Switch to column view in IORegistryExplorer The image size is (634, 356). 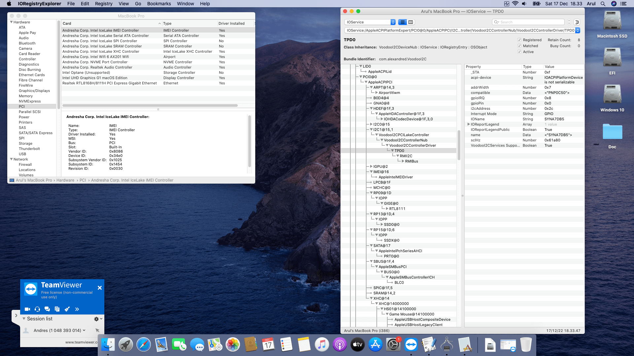point(410,22)
